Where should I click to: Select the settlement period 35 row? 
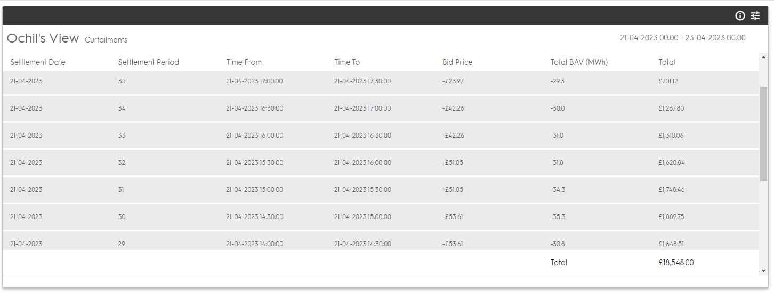pos(381,81)
